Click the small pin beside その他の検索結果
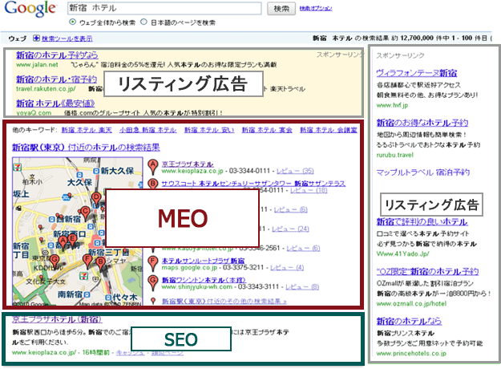The image size is (501, 369). pyautogui.click(x=153, y=301)
